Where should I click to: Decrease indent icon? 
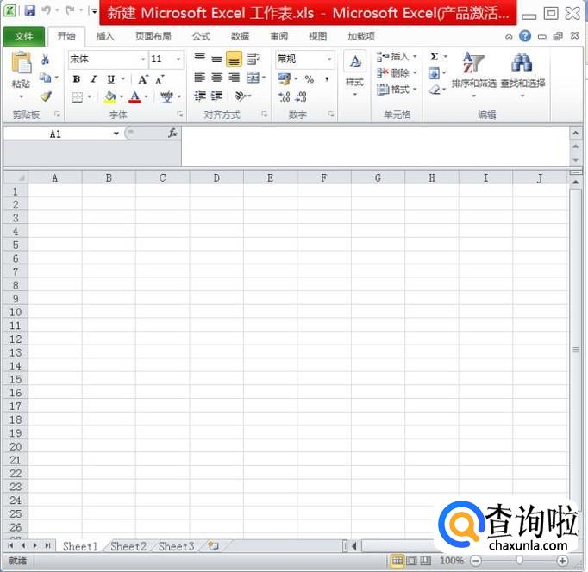point(200,96)
